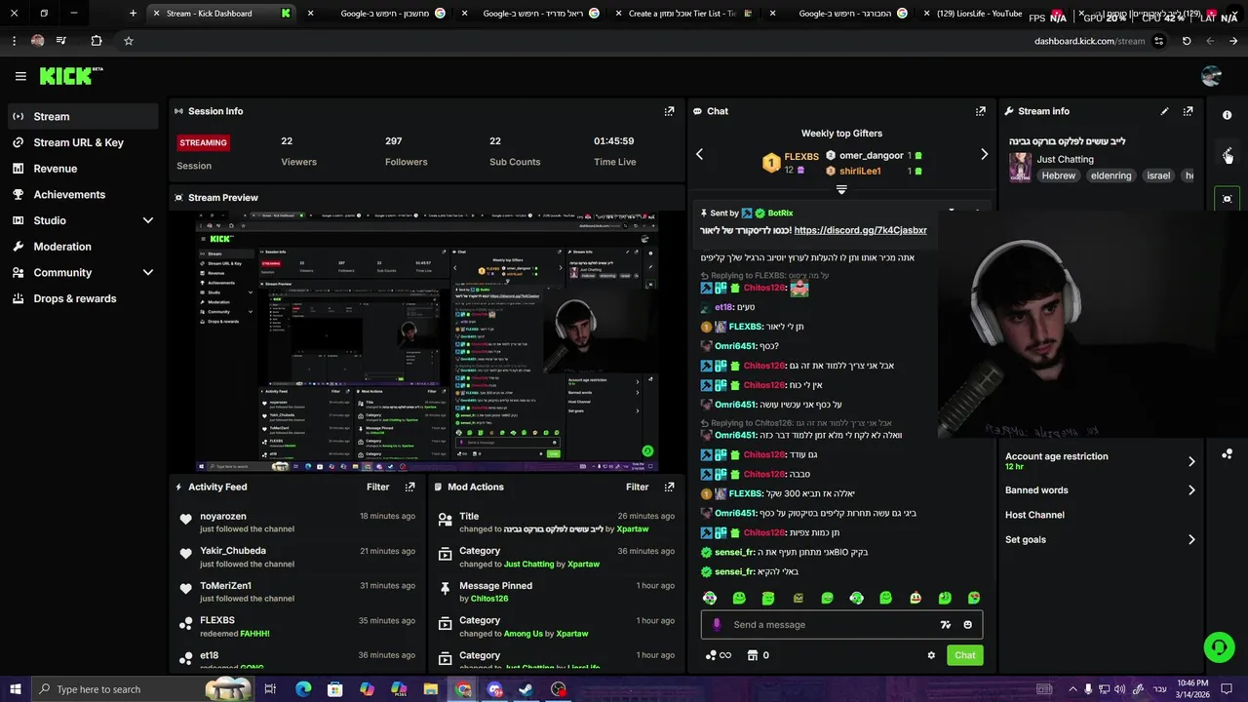1248x702 pixels.
Task: Pop out the Activity Feed panel
Action: click(x=409, y=487)
